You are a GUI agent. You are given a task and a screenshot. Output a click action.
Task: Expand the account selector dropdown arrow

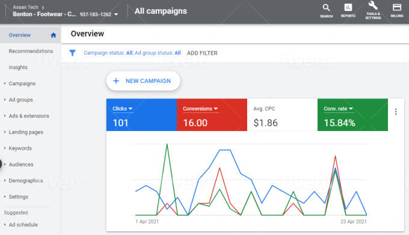coord(116,14)
